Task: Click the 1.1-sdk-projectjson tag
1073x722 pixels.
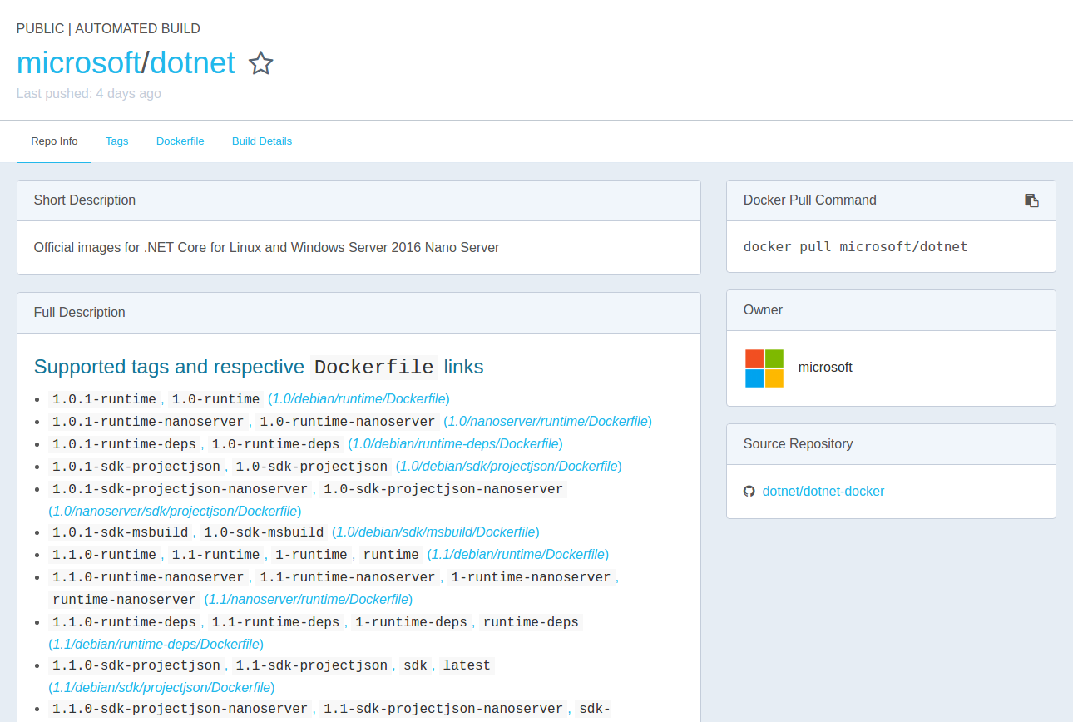Action: 312,665
